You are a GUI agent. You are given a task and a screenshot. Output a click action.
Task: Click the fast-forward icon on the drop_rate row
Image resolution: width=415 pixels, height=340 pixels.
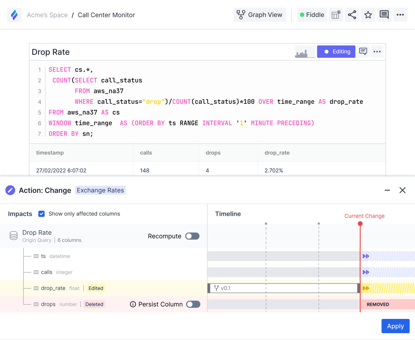366,288
